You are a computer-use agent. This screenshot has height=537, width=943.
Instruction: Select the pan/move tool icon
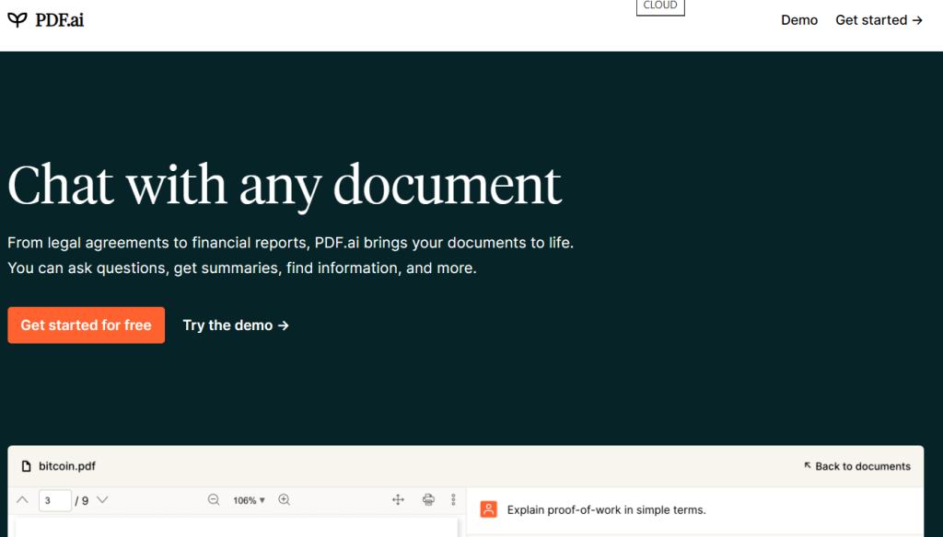[x=398, y=499]
